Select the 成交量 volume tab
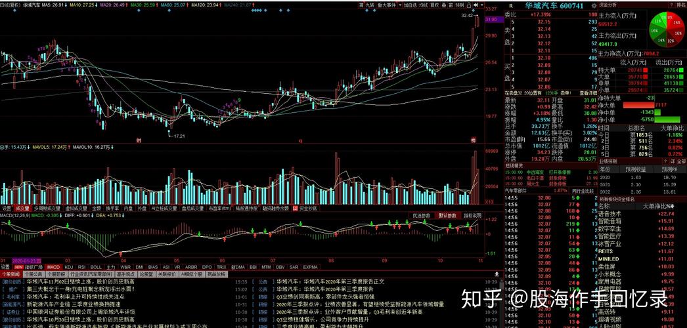The image size is (687, 328). (22, 209)
